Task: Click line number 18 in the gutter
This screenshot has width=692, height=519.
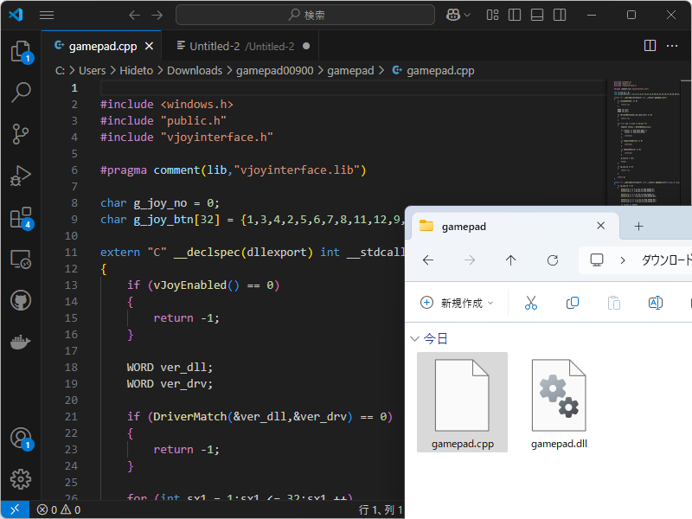Action: (71, 367)
